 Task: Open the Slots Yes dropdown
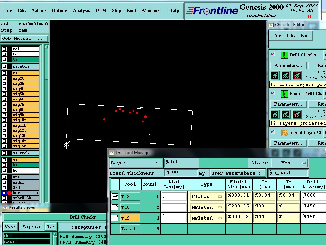click(x=289, y=163)
